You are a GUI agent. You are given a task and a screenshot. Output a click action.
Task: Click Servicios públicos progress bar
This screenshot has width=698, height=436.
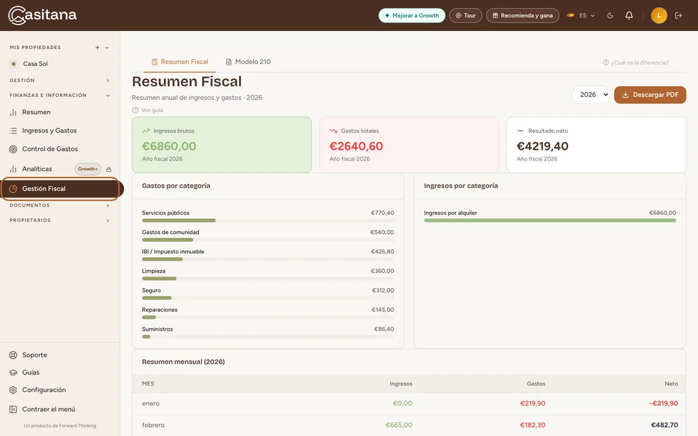(268, 220)
